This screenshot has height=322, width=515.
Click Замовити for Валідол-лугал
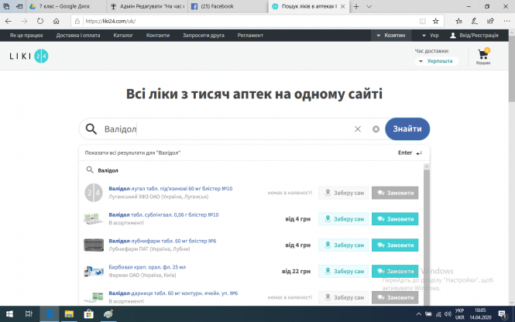[x=395, y=193]
